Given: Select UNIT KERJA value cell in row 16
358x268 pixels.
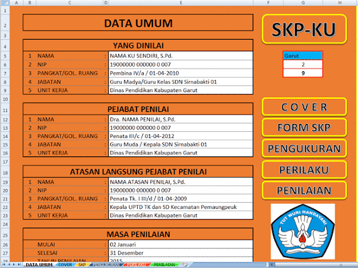Looking at the screenshot, I should 181,153.
